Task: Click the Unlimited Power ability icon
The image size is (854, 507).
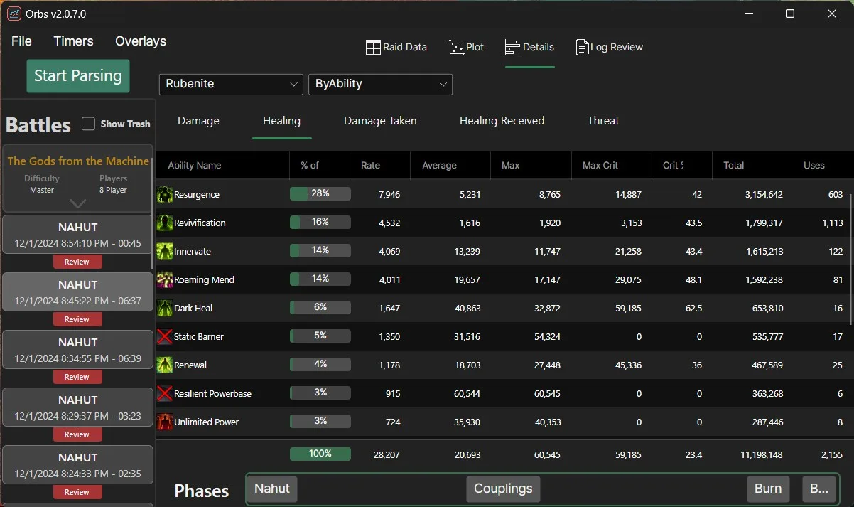Action: click(x=165, y=422)
